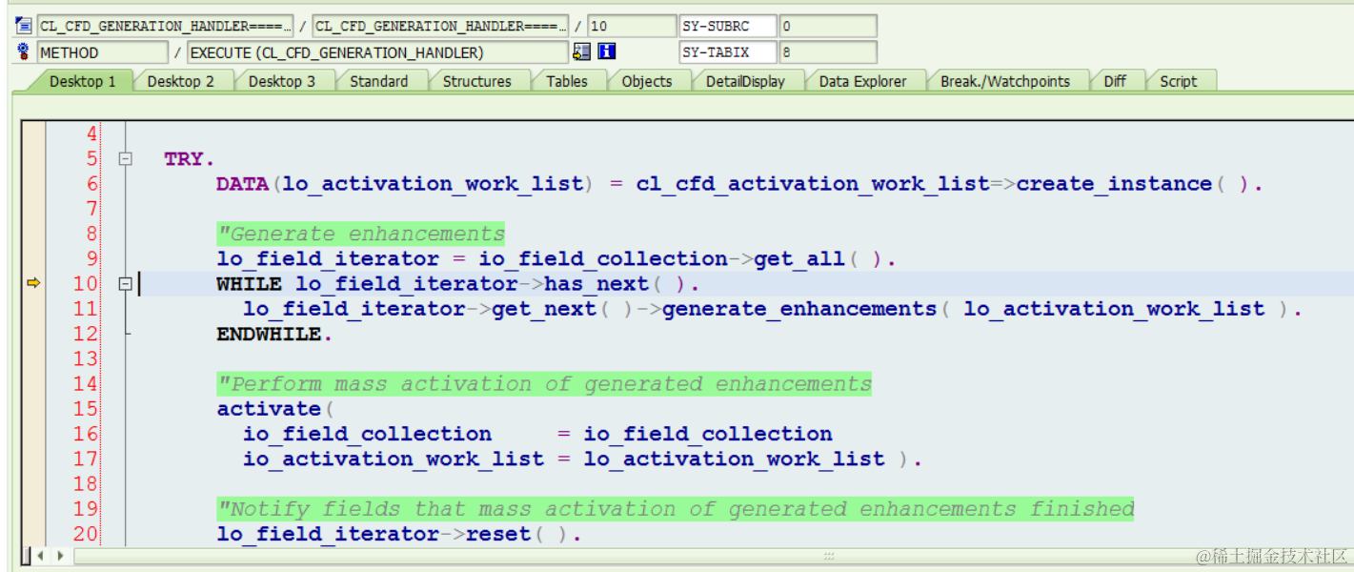Click the horizontal scroll right arrow
1354x572 pixels.
60,555
